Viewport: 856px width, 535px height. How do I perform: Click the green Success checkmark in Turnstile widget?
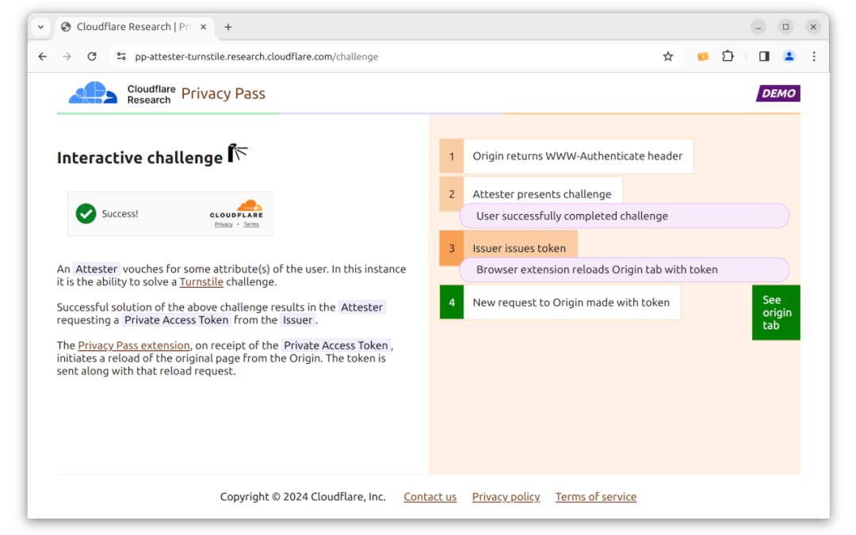86,213
